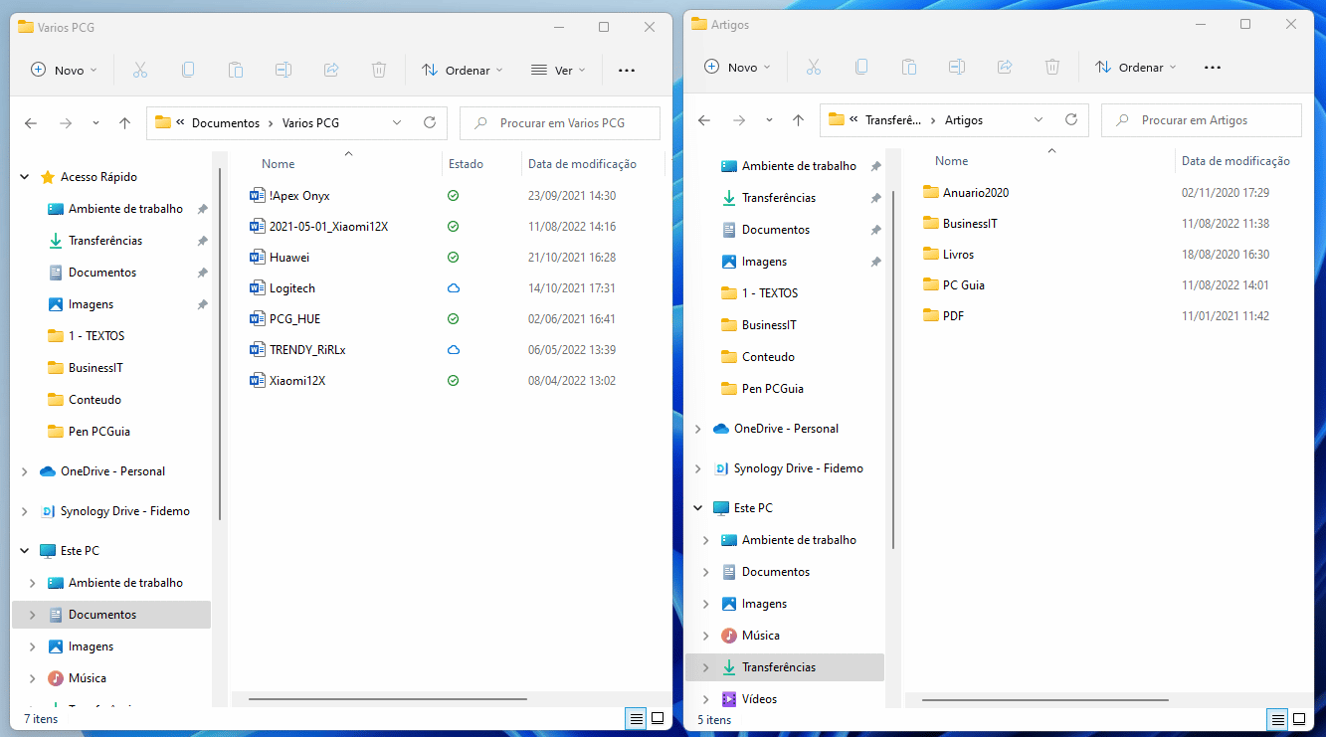Sort Varios PCG by Nome column

coord(279,164)
